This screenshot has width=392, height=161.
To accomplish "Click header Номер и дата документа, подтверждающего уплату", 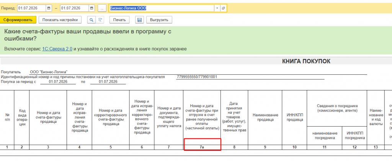I will tap(169, 118).
